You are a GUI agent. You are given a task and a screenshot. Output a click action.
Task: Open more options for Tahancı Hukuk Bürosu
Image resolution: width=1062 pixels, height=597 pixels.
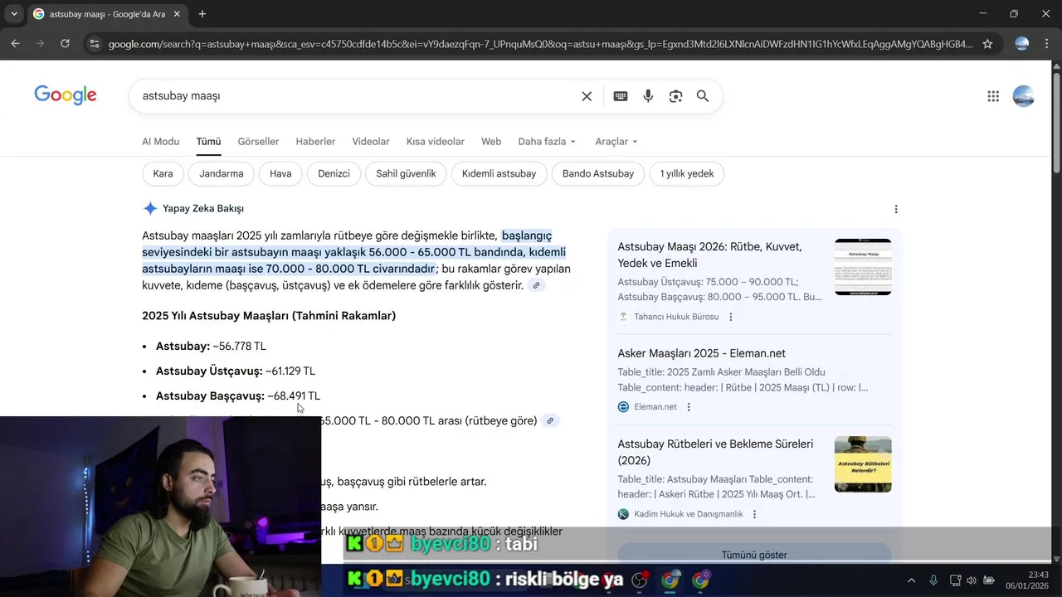click(731, 317)
